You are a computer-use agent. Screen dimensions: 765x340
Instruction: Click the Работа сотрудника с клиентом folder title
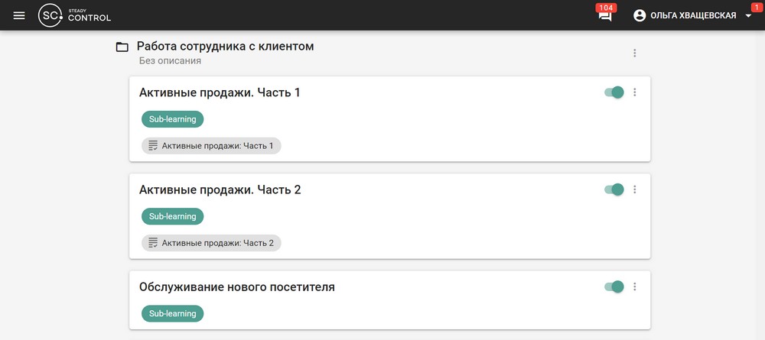[x=225, y=47]
